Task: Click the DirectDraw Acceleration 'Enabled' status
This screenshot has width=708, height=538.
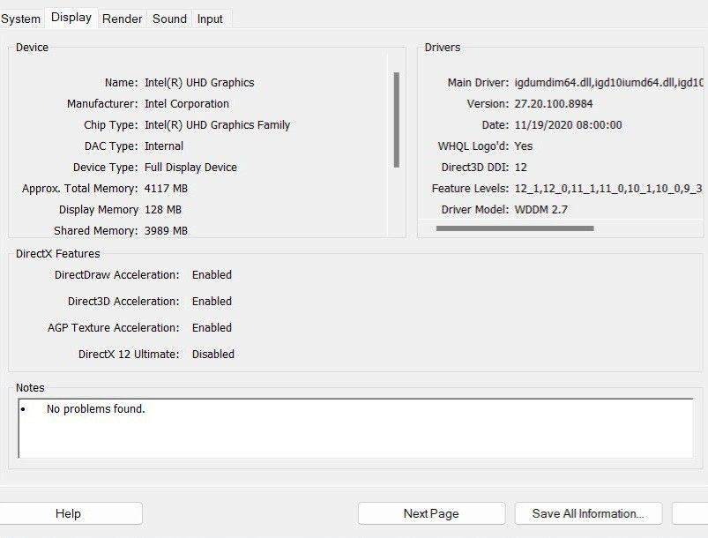Action: coord(212,275)
